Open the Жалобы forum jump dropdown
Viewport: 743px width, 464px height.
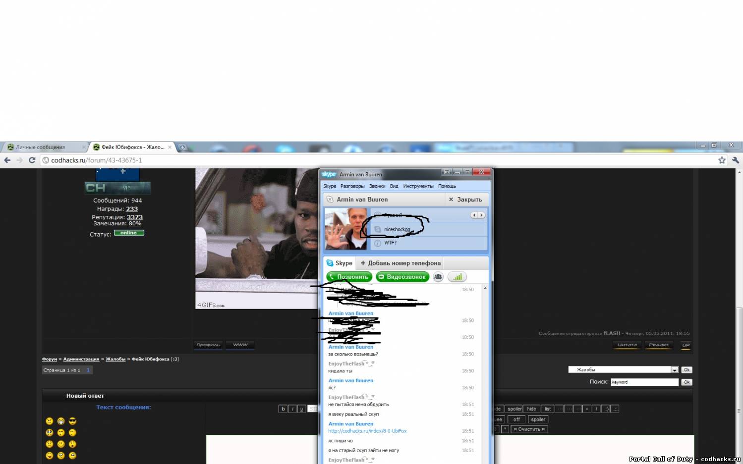click(623, 369)
